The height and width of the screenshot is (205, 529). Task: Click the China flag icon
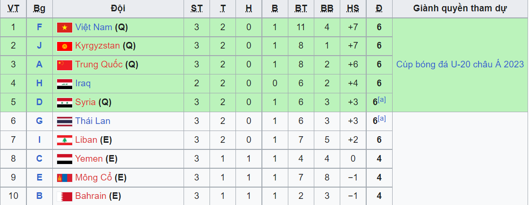tap(65, 65)
